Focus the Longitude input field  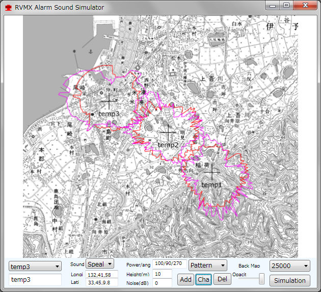pyautogui.click(x=102, y=275)
